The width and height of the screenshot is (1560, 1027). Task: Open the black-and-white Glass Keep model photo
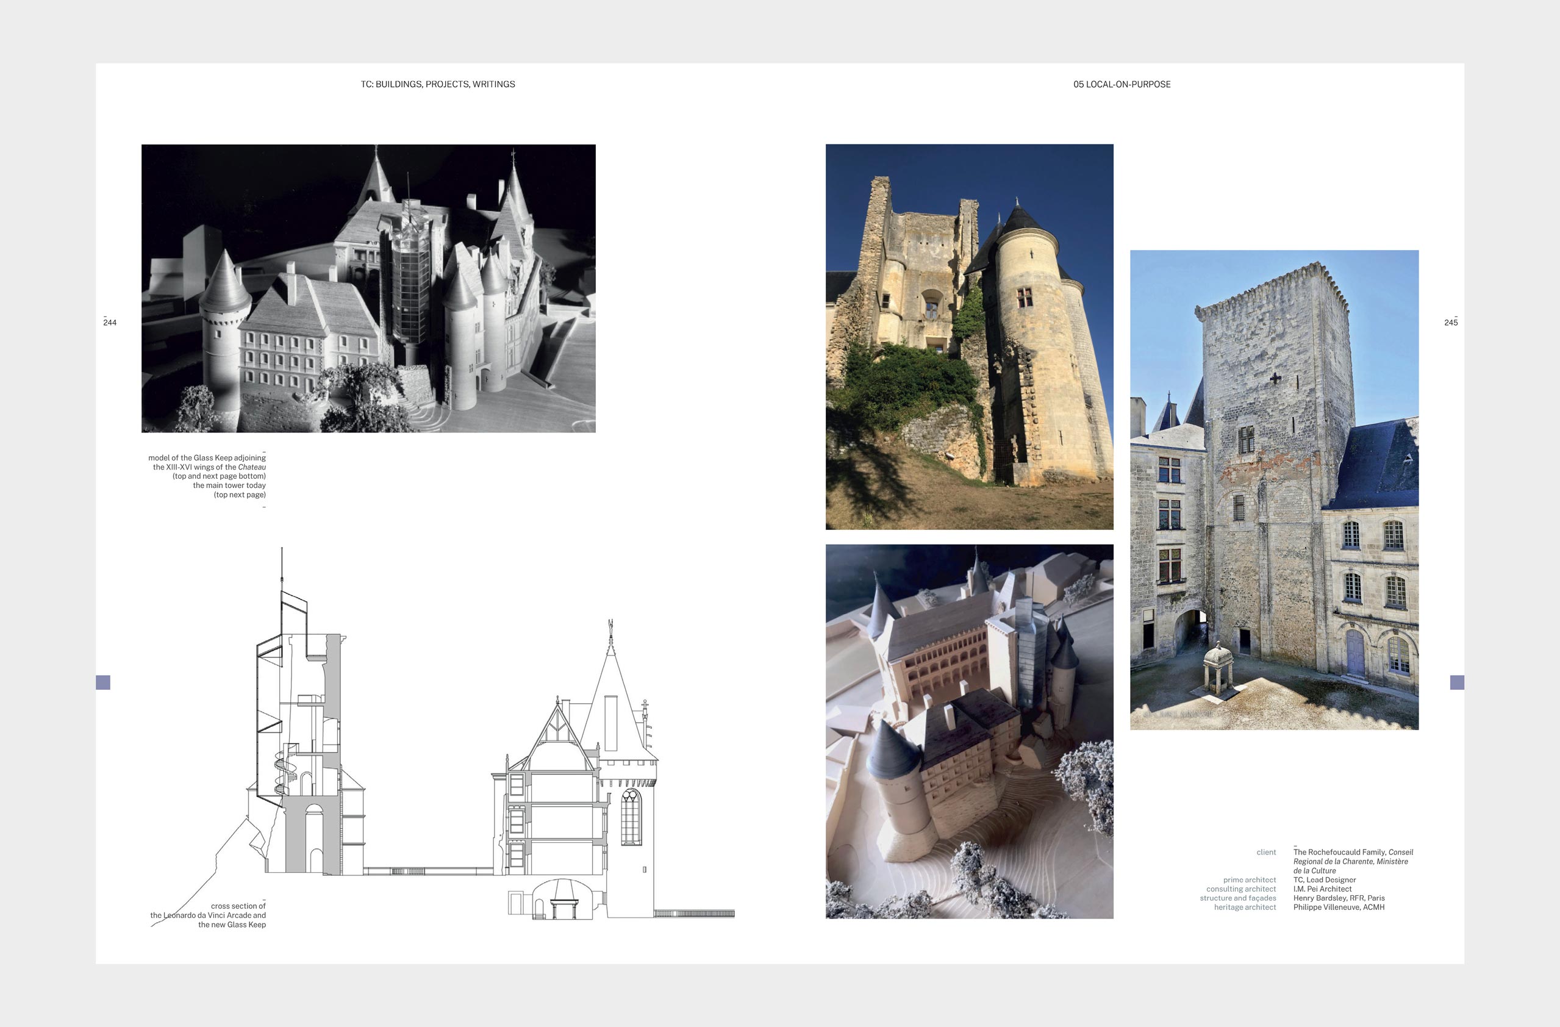[368, 288]
